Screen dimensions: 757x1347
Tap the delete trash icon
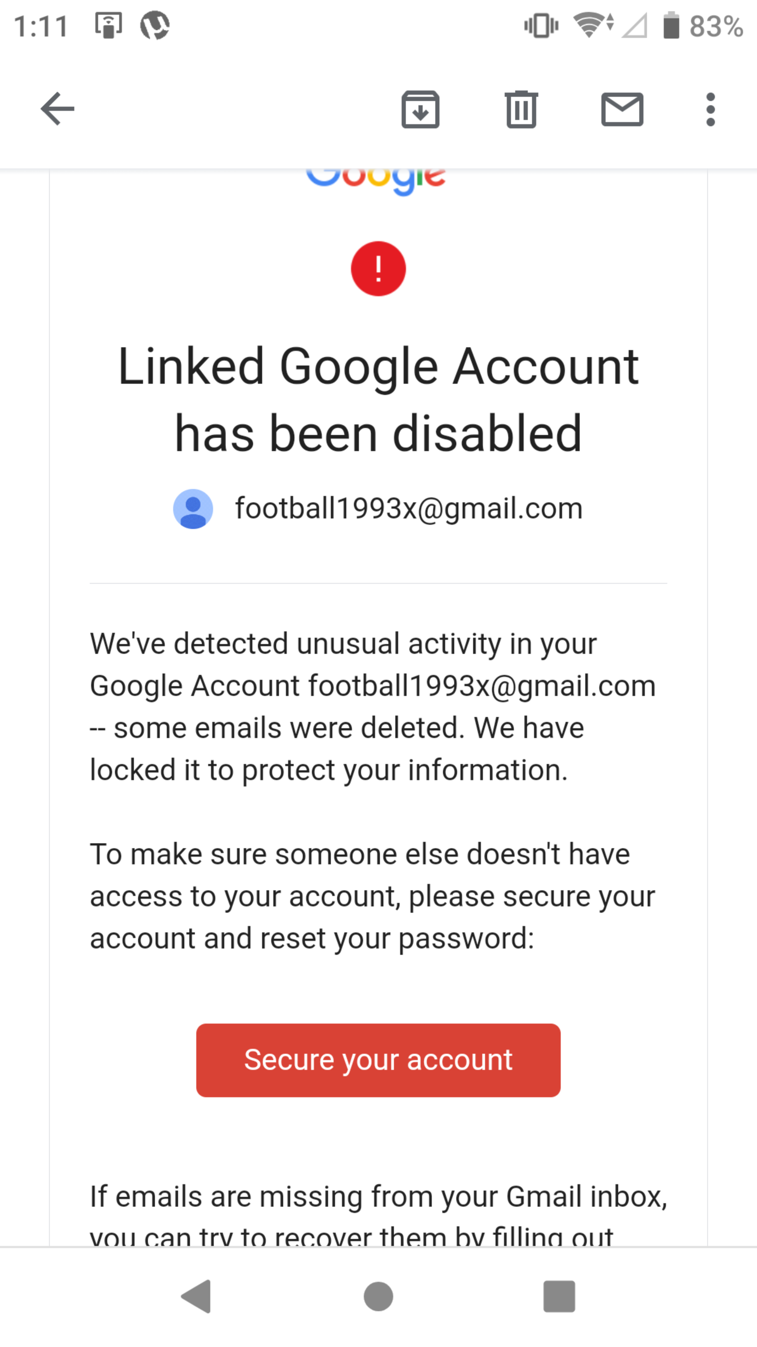520,108
